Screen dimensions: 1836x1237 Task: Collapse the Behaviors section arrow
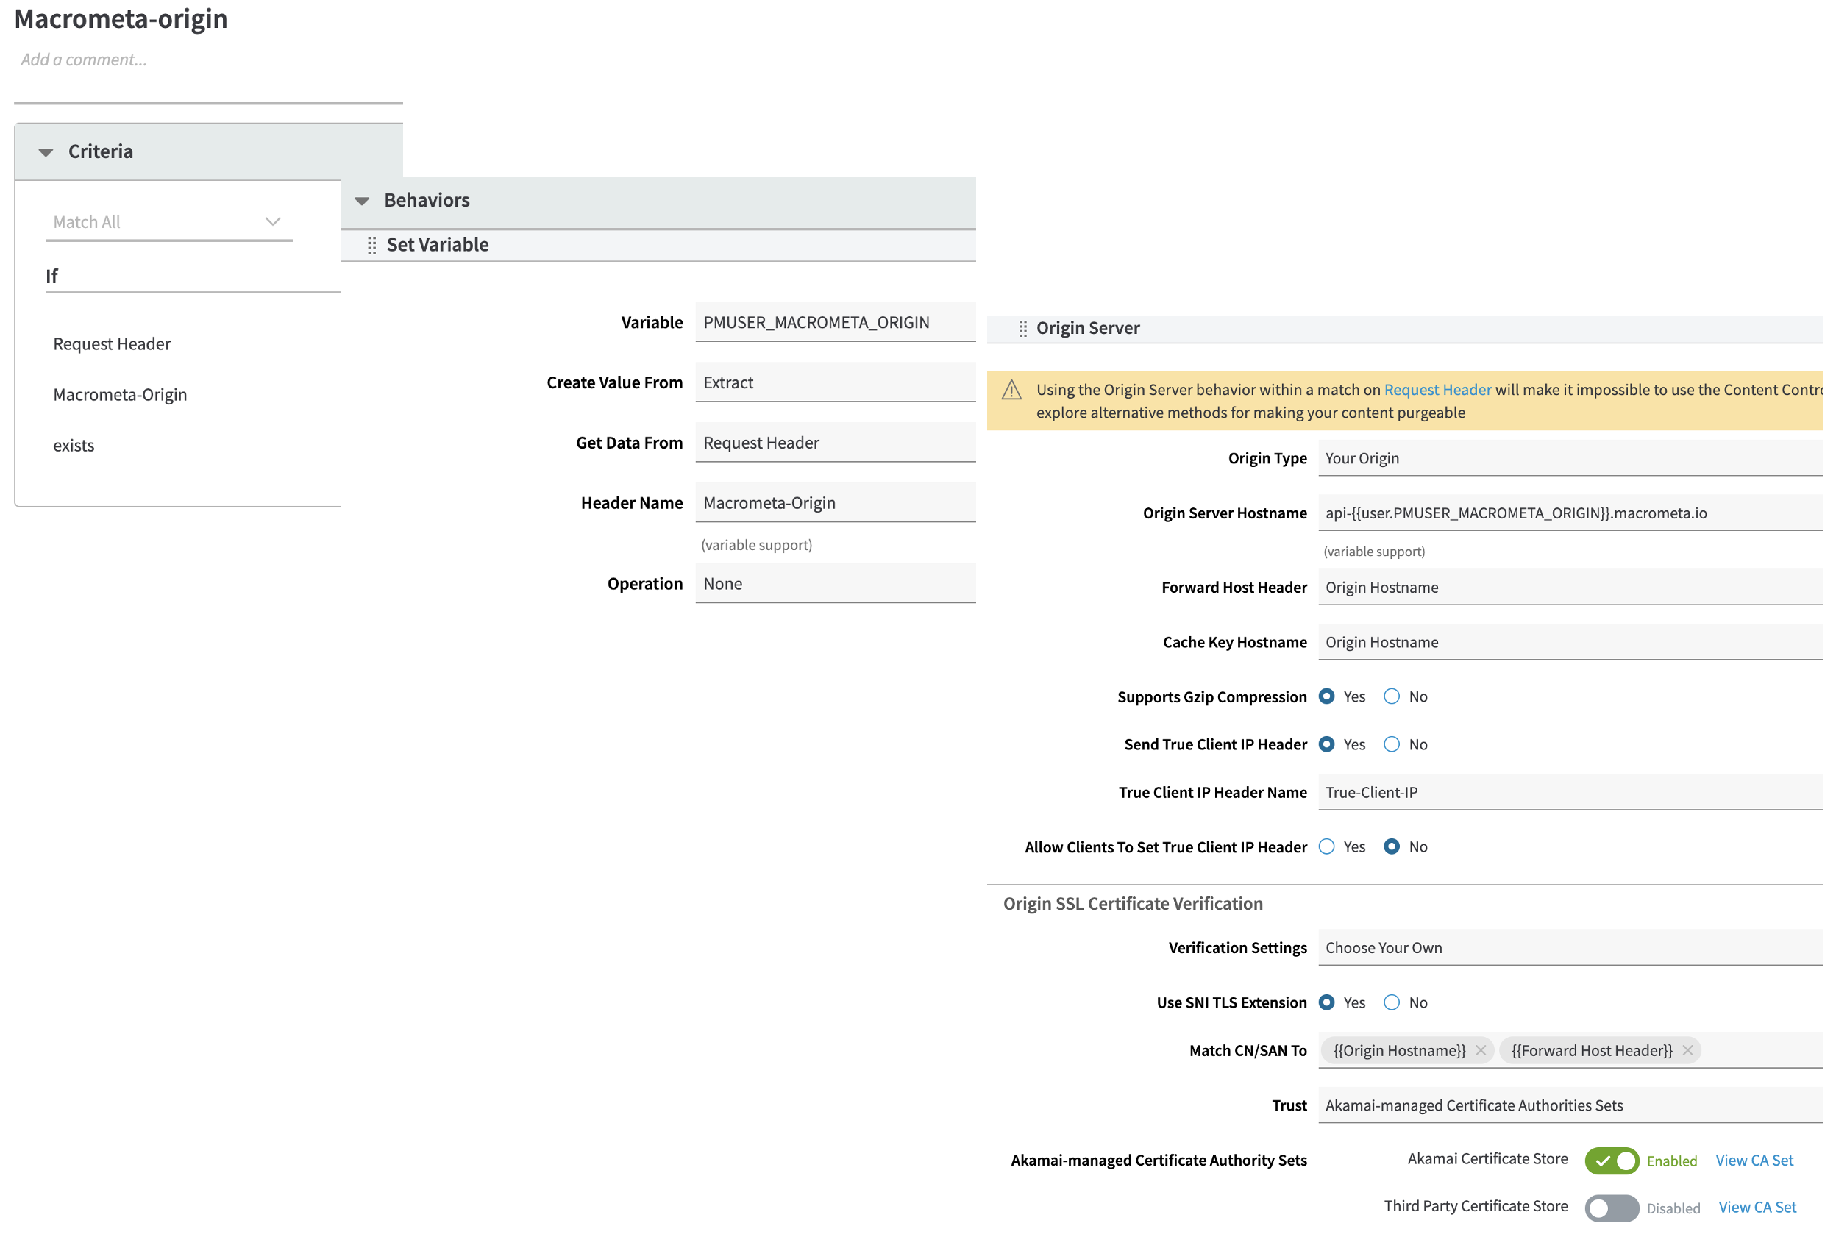[362, 202]
